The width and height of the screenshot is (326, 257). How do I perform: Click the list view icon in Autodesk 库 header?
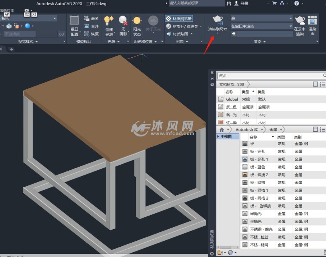tap(322, 129)
